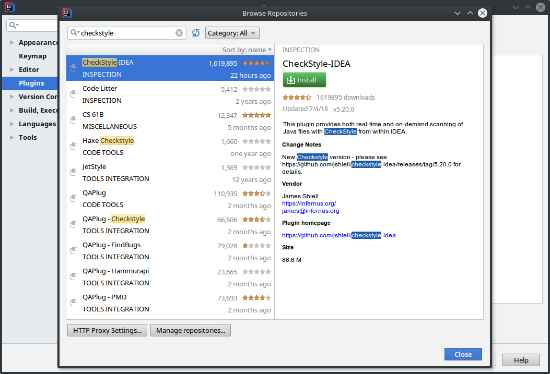Expand the Appearance settings node
Screen dimensions: 550x374
coord(11,42)
